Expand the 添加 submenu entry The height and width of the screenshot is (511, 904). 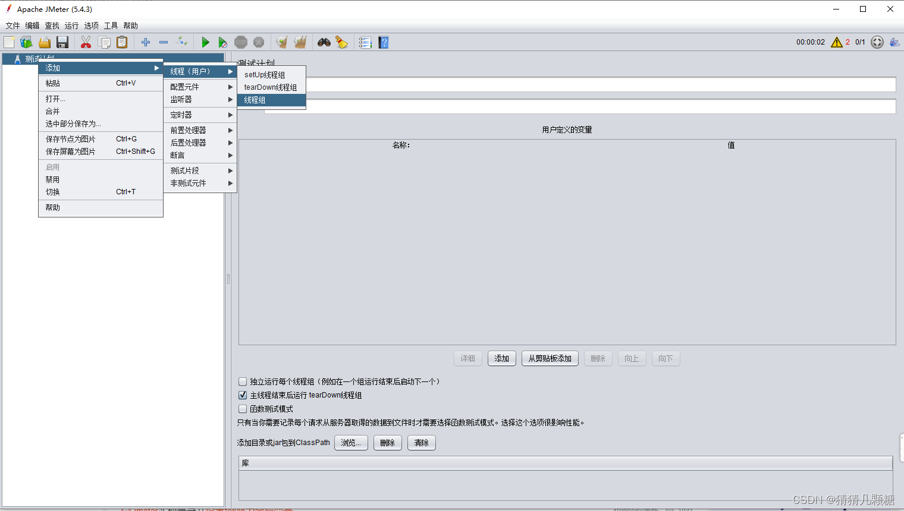(x=101, y=68)
